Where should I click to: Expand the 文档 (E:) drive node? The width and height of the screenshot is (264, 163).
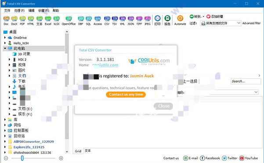9,109
